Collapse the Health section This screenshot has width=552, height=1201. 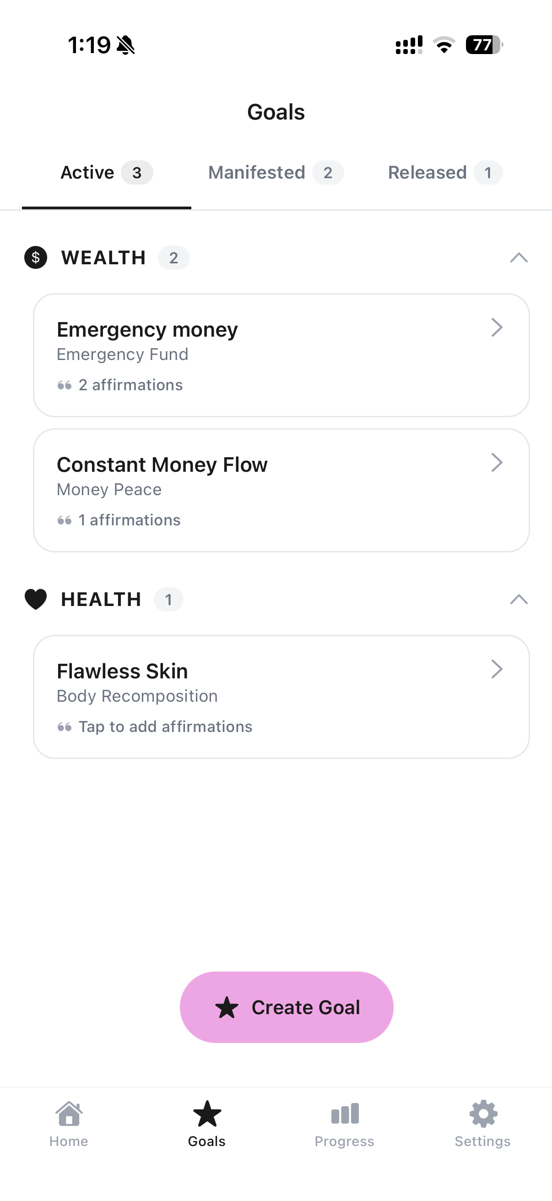pos(519,599)
